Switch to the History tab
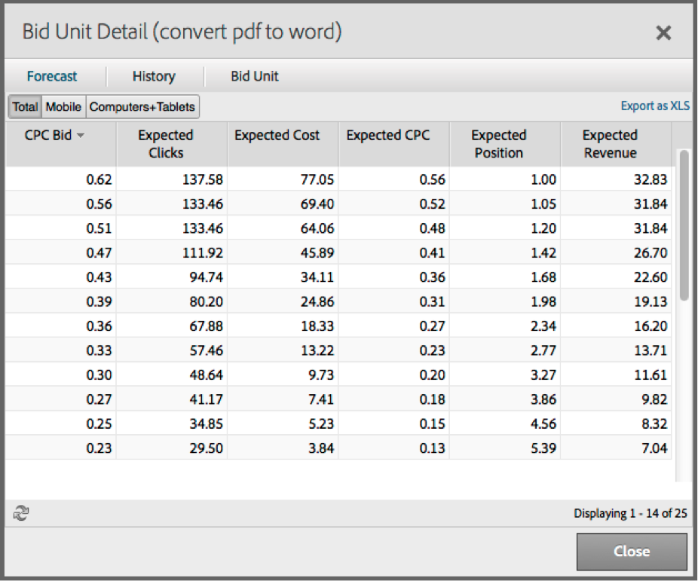The image size is (698, 581). pyautogui.click(x=154, y=76)
